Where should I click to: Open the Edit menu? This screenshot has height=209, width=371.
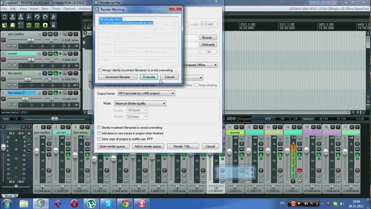pyautogui.click(x=13, y=9)
